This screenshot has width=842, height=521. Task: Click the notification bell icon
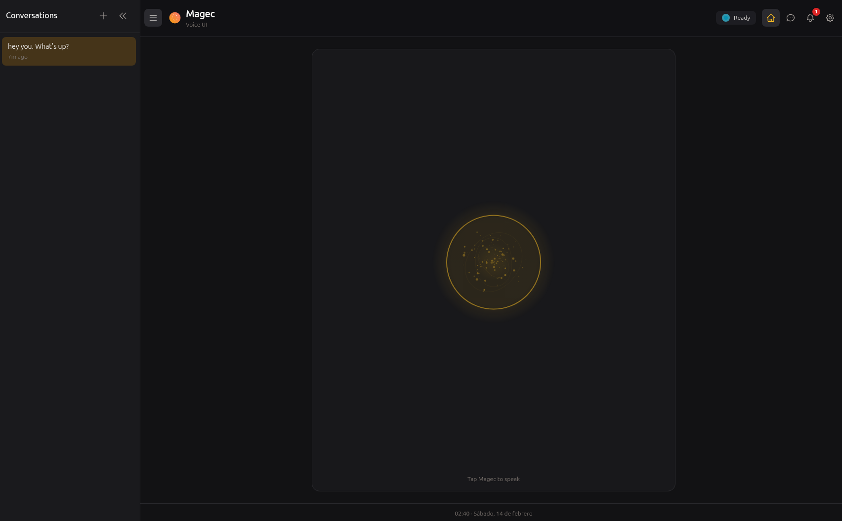(x=810, y=18)
